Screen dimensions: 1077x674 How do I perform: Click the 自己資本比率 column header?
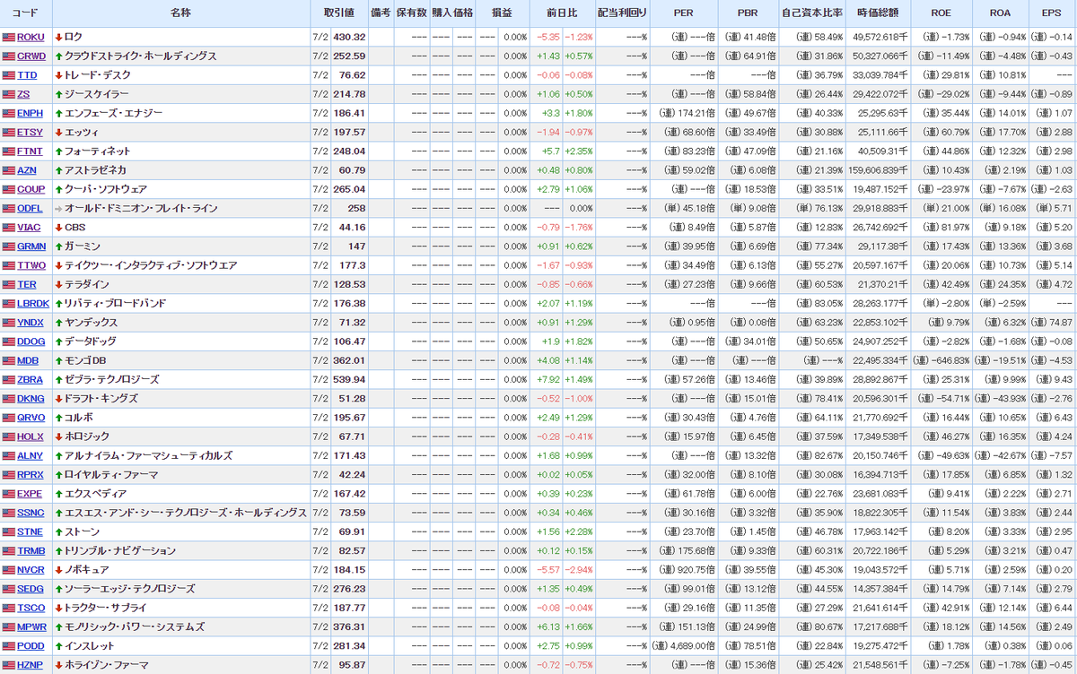[811, 13]
